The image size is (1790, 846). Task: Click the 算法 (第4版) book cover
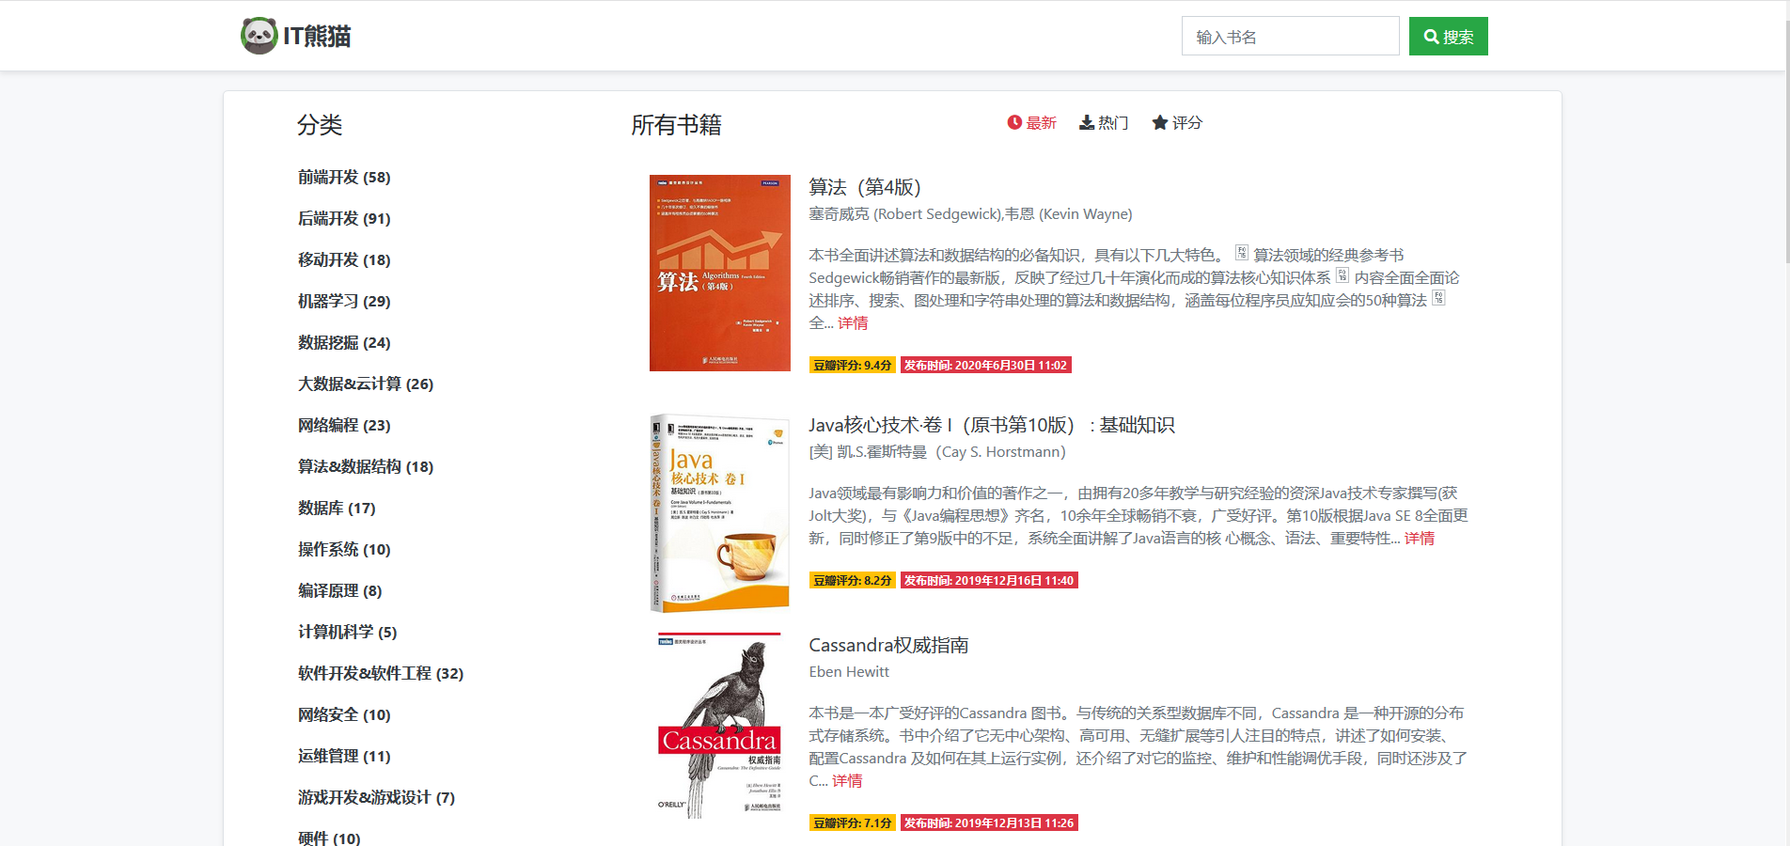point(720,273)
